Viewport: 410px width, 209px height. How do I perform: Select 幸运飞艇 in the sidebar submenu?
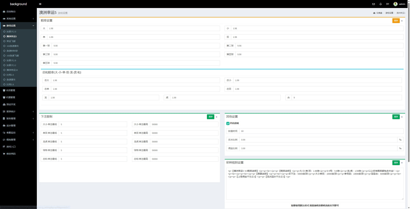coord(11,41)
